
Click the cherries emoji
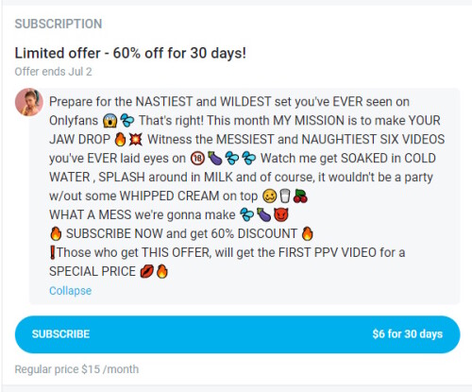[300, 196]
